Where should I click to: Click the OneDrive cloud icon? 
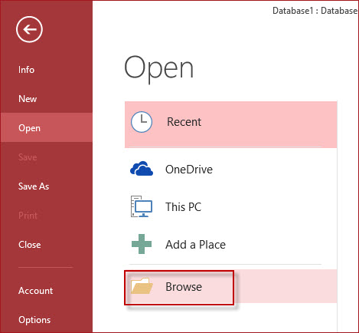[x=142, y=169]
